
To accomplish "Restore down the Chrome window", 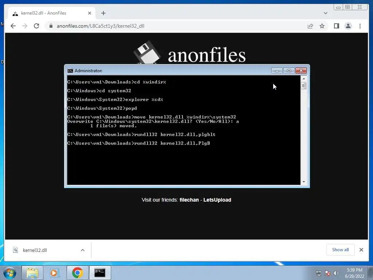I will [348, 7].
